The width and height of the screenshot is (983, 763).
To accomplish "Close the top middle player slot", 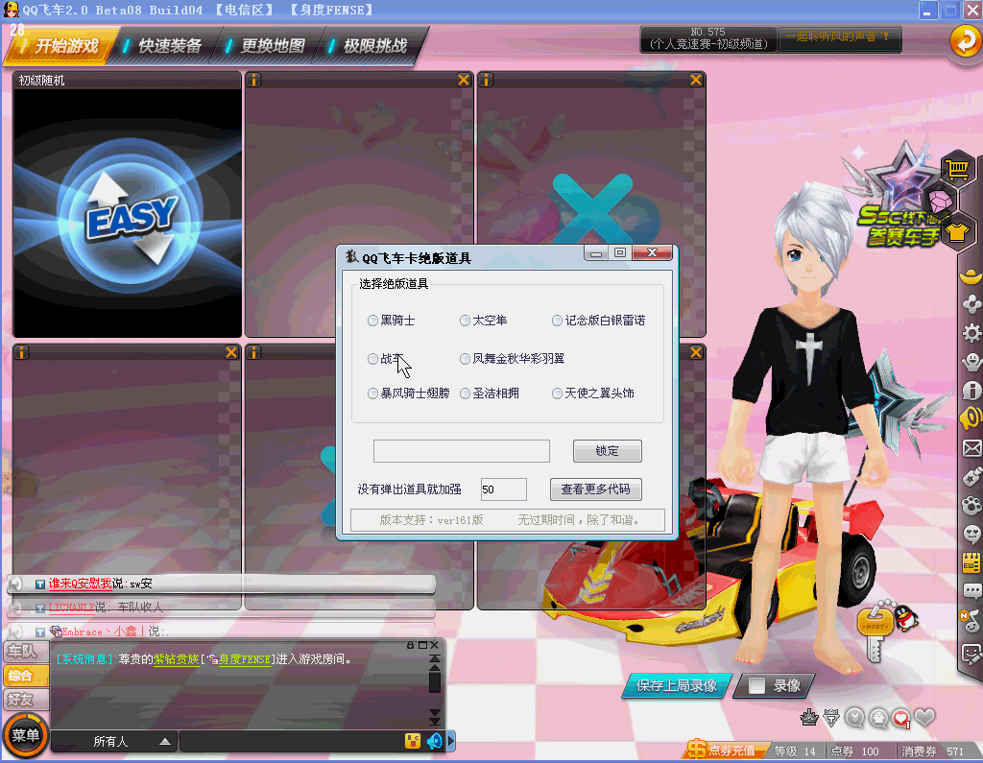I will (x=464, y=81).
